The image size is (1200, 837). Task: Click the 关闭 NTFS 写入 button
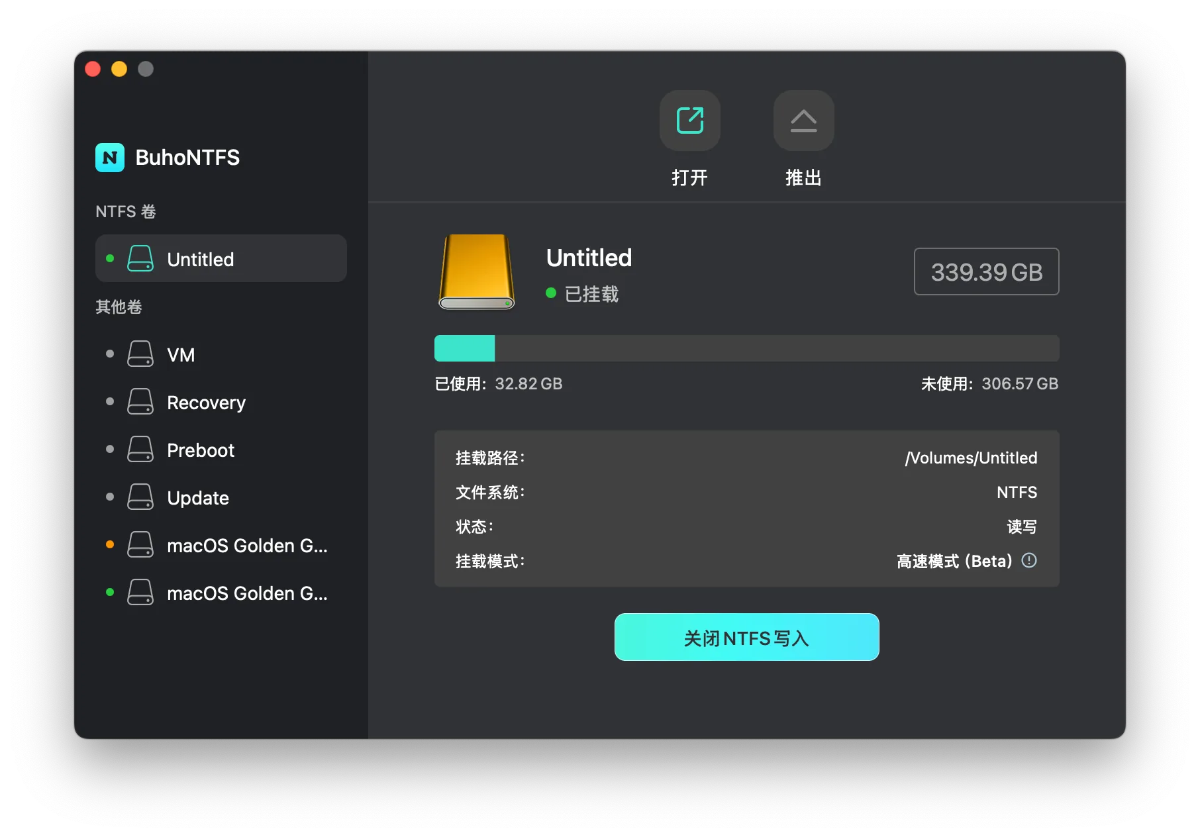point(747,637)
